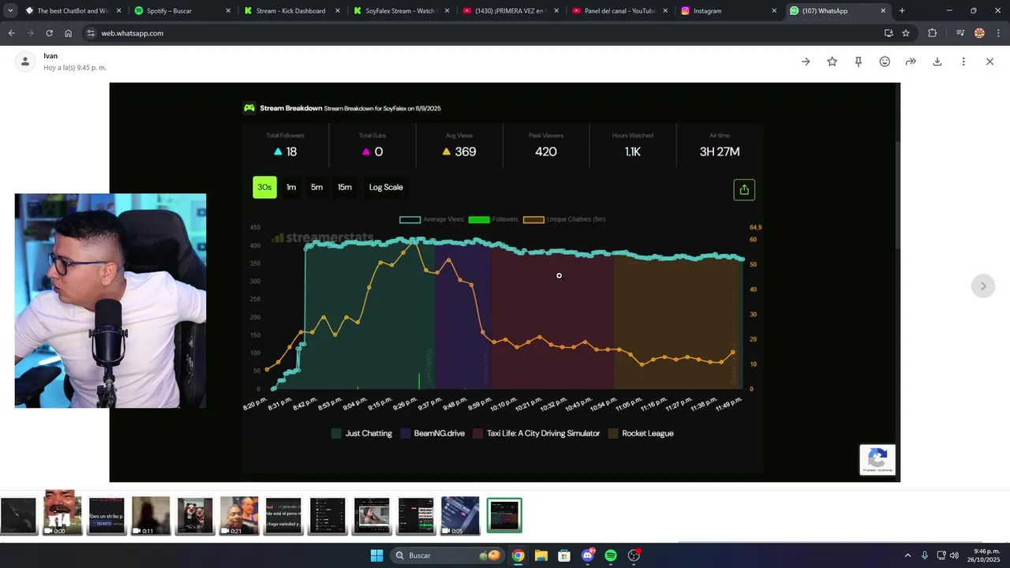Switch to The best ChatBot tab

pyautogui.click(x=73, y=11)
